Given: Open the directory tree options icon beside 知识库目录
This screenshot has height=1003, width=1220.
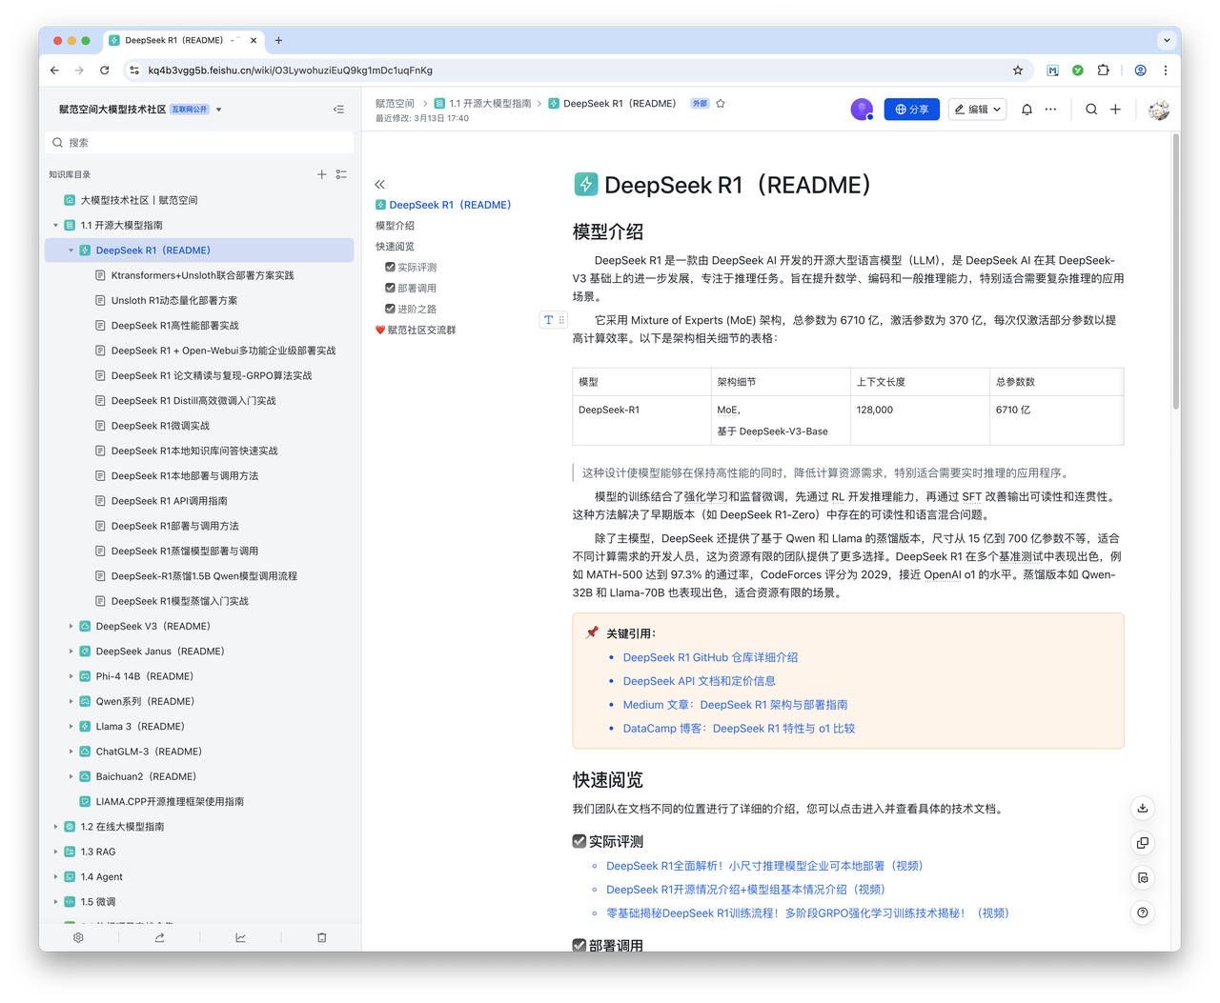Looking at the screenshot, I should point(341,174).
